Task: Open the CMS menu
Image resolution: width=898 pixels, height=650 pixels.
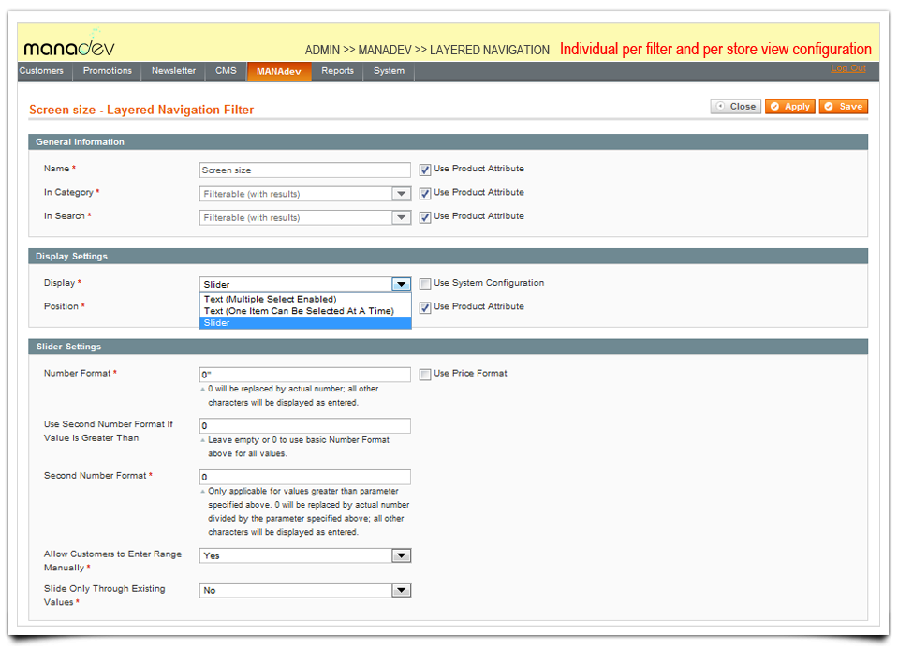Action: [x=226, y=71]
